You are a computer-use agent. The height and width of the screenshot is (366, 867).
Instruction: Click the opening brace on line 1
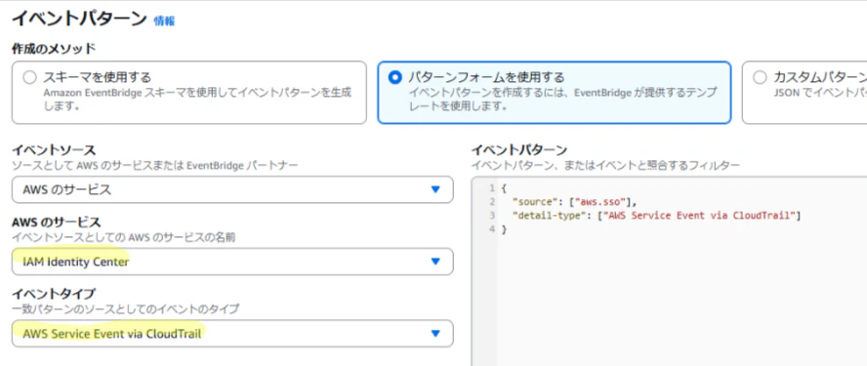point(504,188)
